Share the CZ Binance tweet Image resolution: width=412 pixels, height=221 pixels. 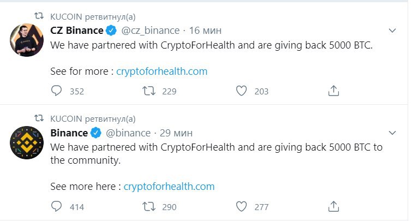pos(333,91)
